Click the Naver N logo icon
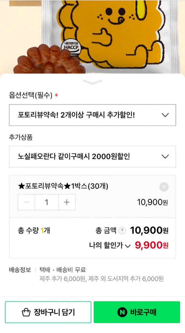 click(x=122, y=312)
